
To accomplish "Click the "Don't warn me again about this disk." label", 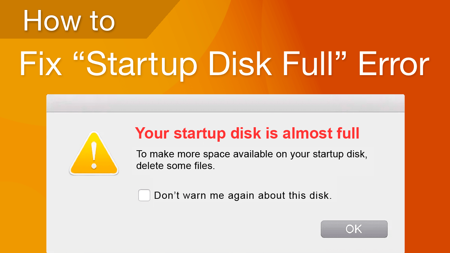I will 243,195.
